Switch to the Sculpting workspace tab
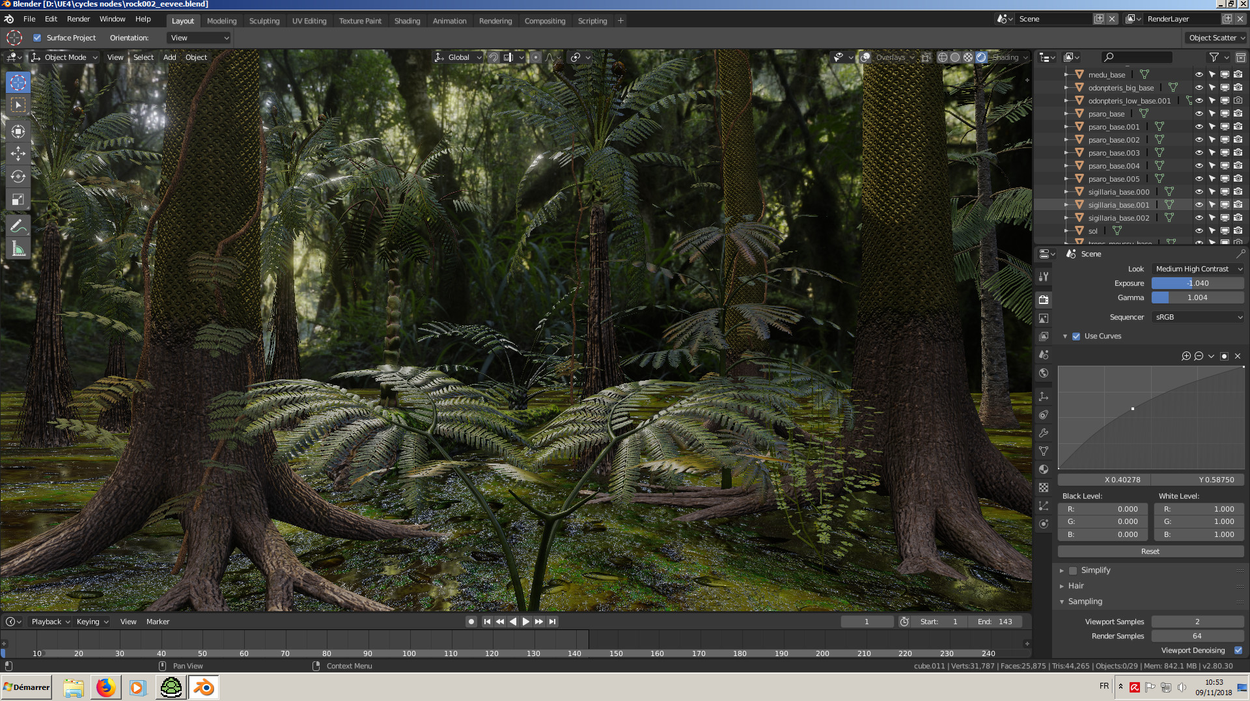 coord(264,21)
